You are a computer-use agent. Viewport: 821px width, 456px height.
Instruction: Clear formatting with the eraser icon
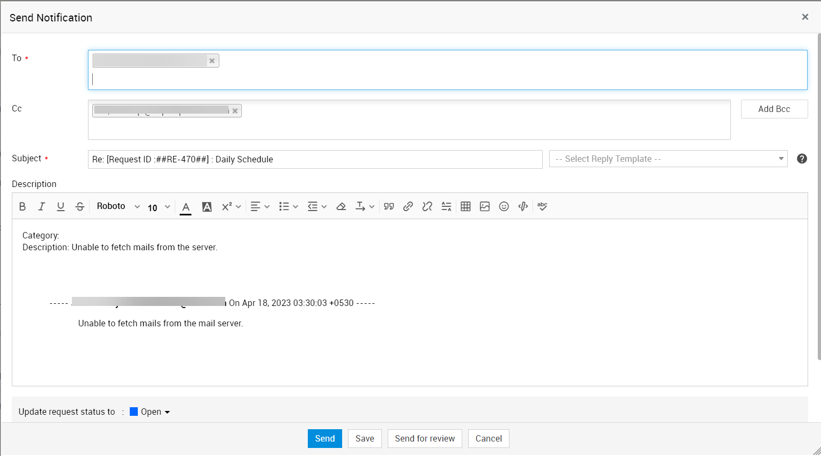[x=341, y=207]
